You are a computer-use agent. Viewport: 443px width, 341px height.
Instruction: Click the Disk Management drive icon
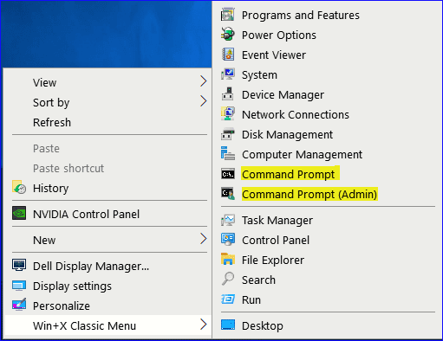pyautogui.click(x=228, y=134)
